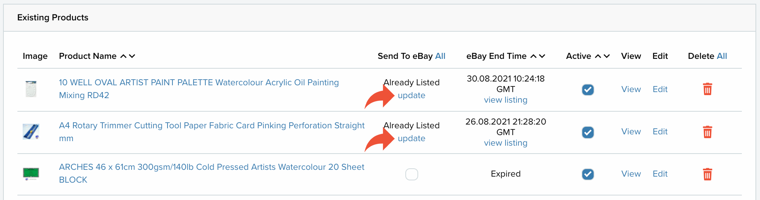The height and width of the screenshot is (200, 760).
Task: Sort Active column descending arrow
Action: [607, 56]
